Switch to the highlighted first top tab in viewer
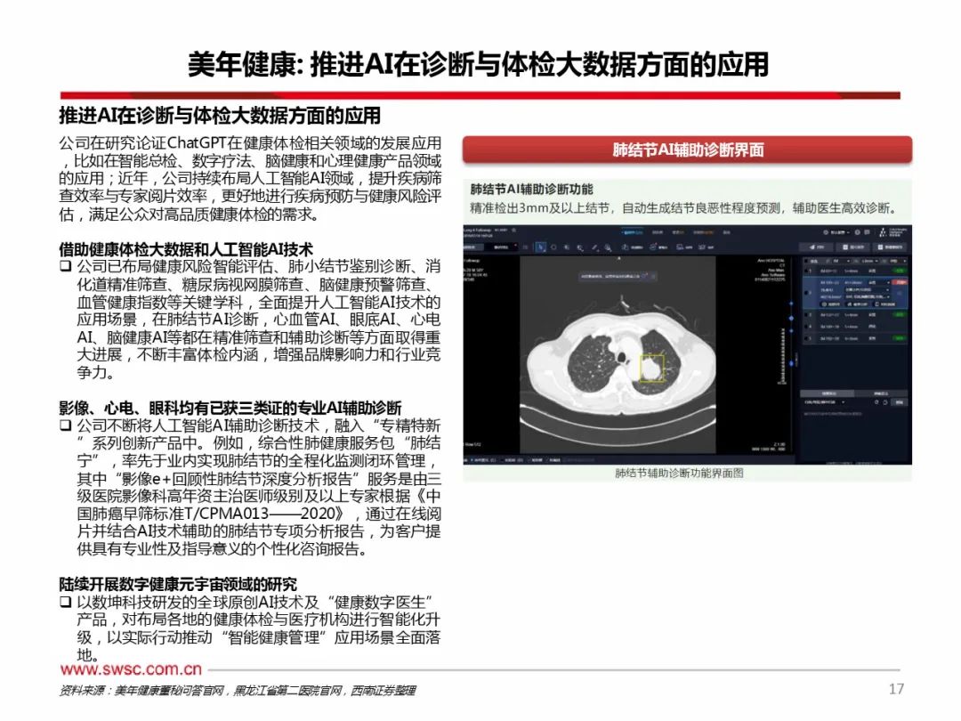Screen dimensions: 961x721 [633, 232]
